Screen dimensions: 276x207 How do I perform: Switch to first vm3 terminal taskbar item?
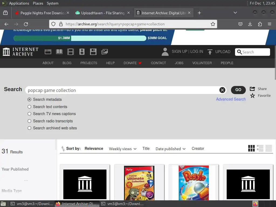(x=32, y=204)
